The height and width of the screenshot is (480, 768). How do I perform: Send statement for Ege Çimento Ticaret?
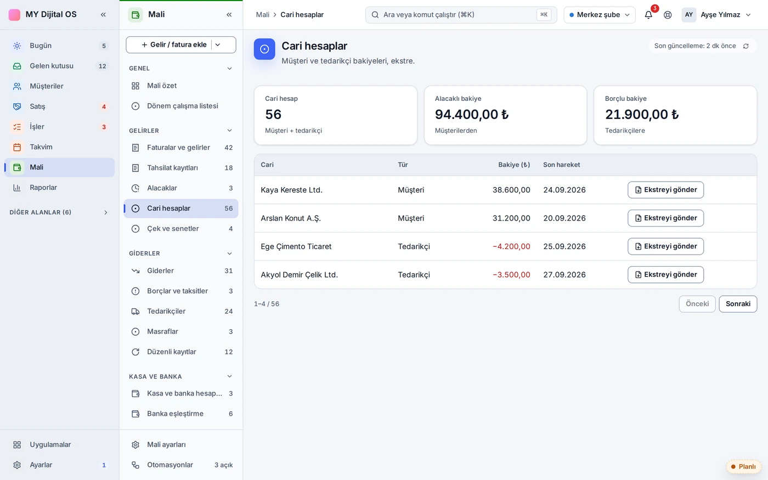[x=665, y=246]
